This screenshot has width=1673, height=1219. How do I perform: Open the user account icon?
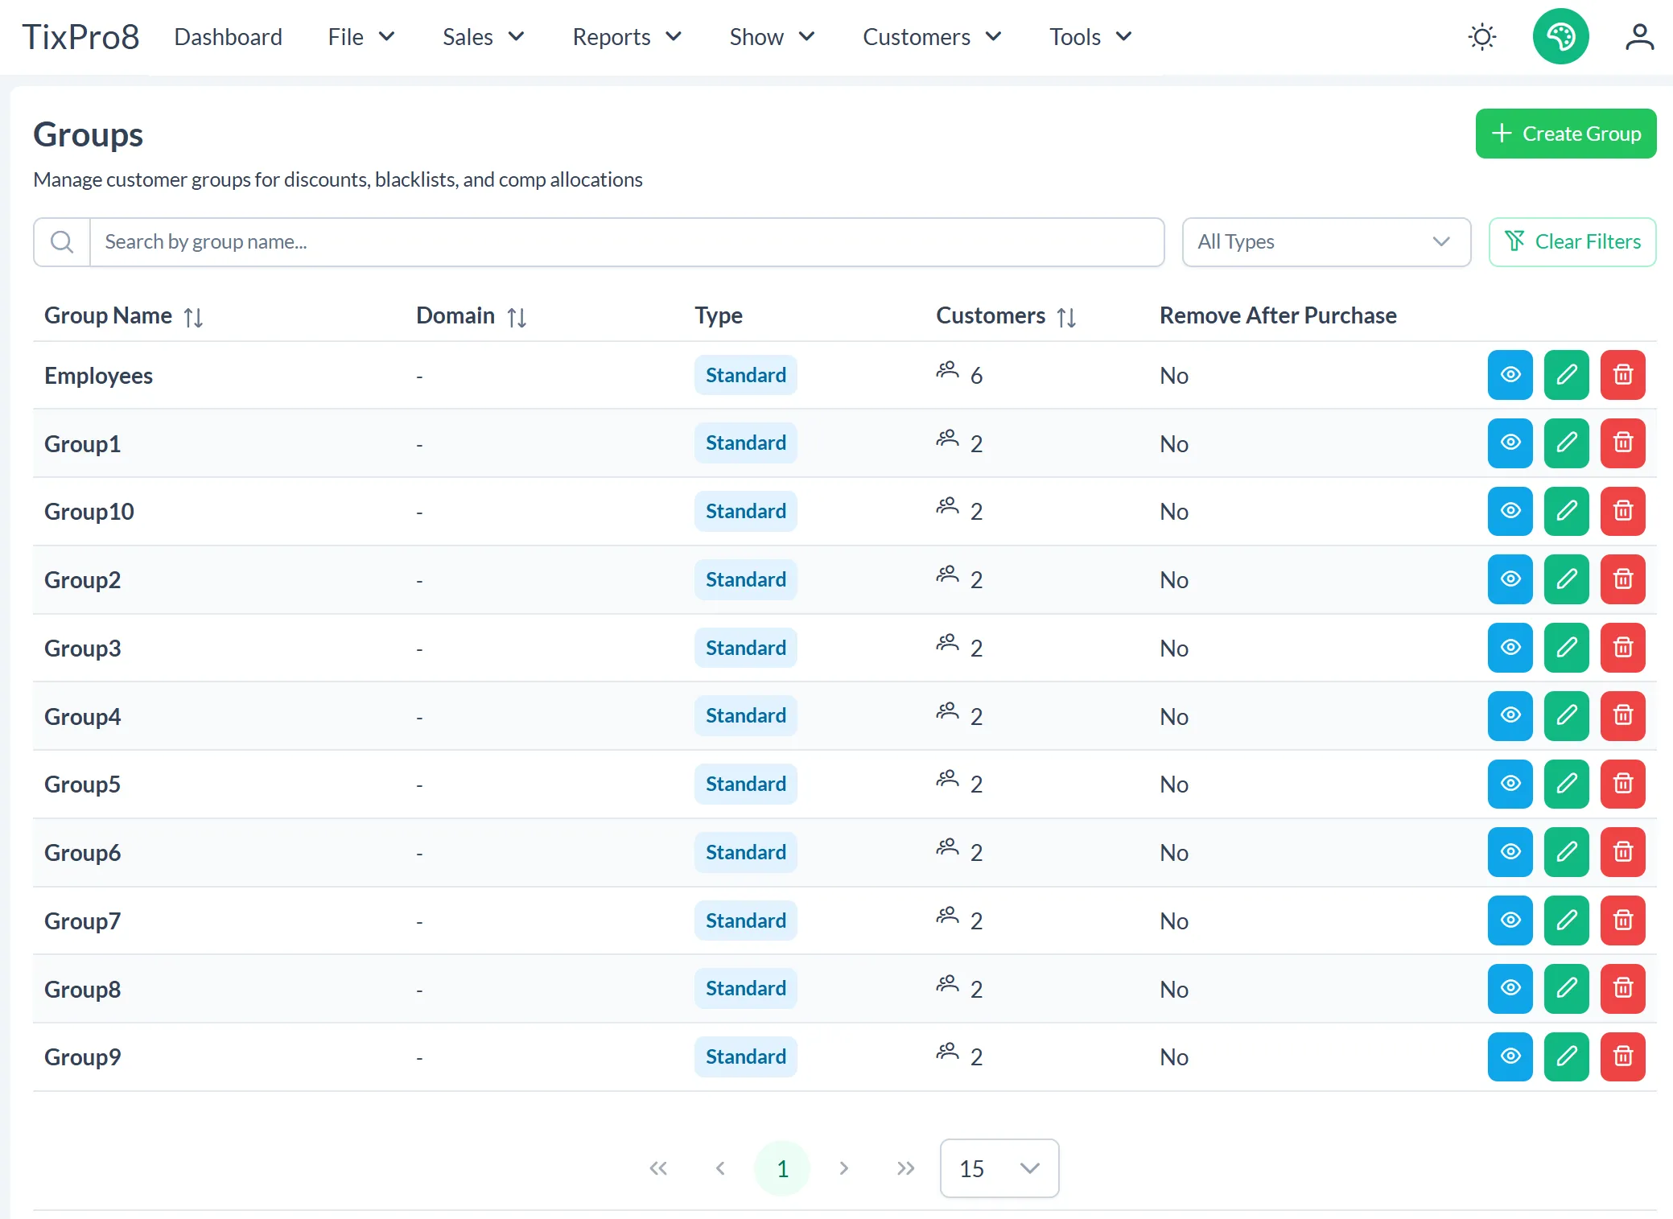[1638, 37]
